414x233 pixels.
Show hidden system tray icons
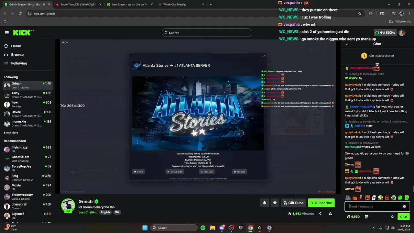374,228
